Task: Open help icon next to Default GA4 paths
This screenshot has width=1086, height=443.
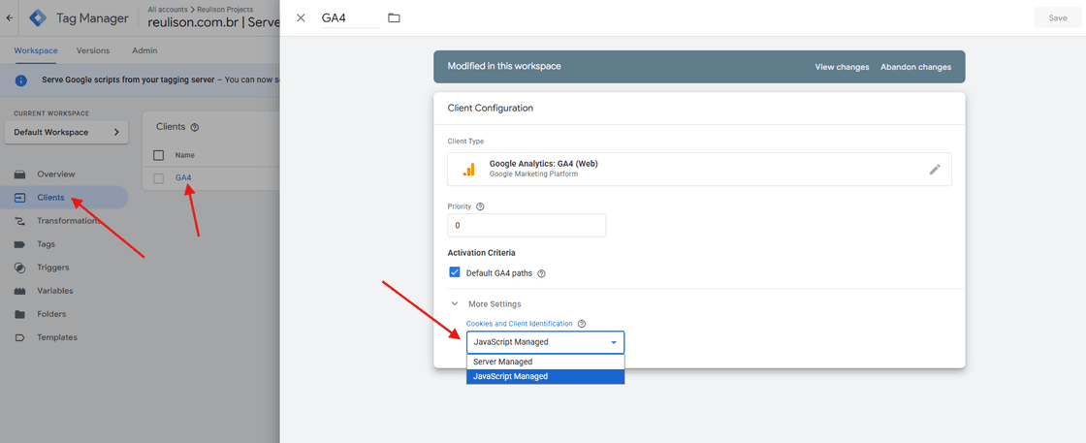Action: point(542,273)
